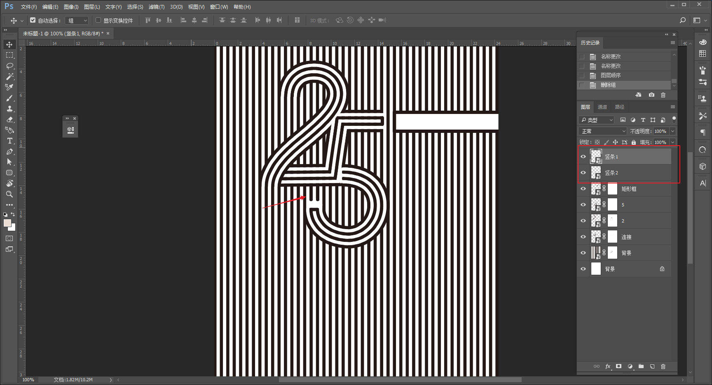Select the Brush tool

tap(9, 98)
